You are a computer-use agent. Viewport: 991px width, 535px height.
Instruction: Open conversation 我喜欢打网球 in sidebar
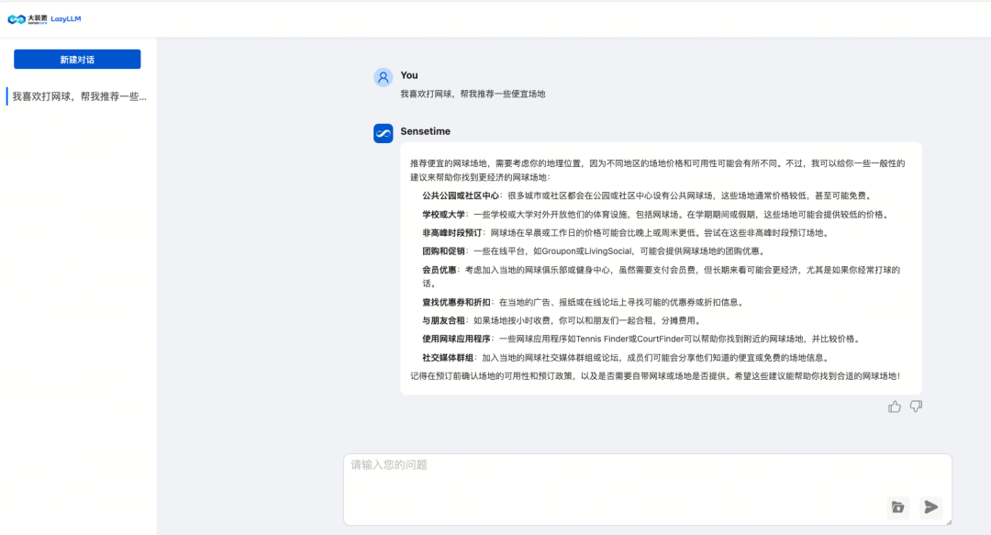pos(78,96)
